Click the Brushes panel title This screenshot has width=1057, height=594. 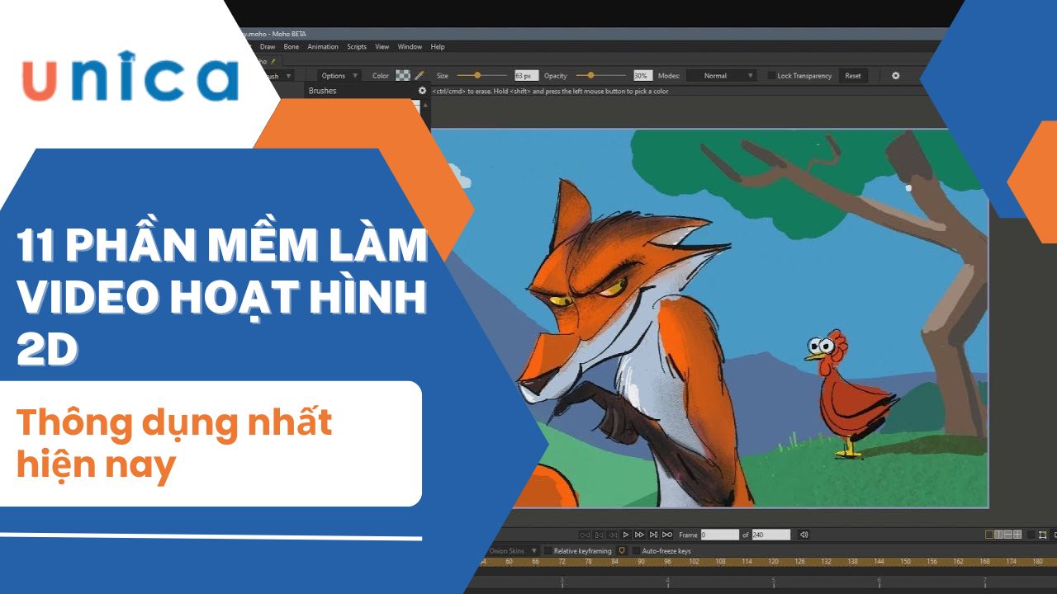click(x=322, y=91)
